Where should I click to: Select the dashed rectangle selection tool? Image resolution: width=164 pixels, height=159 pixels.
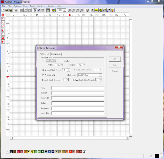tap(43, 10)
